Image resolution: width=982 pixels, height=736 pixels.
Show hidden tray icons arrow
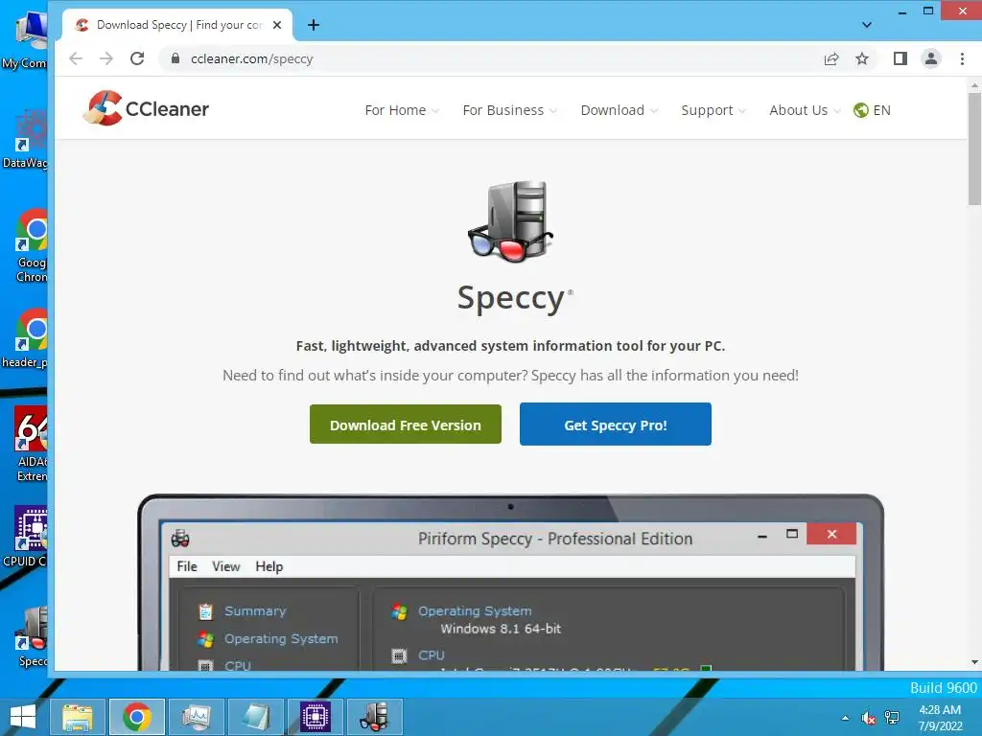click(x=846, y=718)
